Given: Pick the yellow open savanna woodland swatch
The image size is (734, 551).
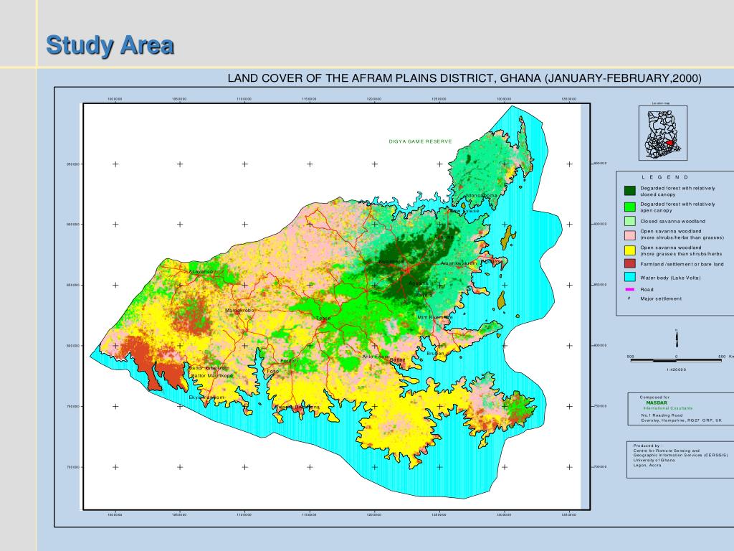Looking at the screenshot, I should click(629, 250).
